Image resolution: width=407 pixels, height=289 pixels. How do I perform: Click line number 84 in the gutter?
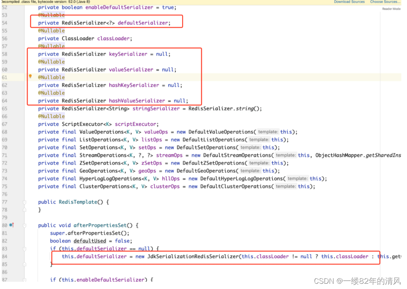coord(5,257)
